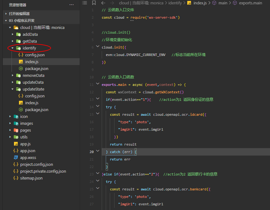Fold the else if block at line 23

click(98, 173)
